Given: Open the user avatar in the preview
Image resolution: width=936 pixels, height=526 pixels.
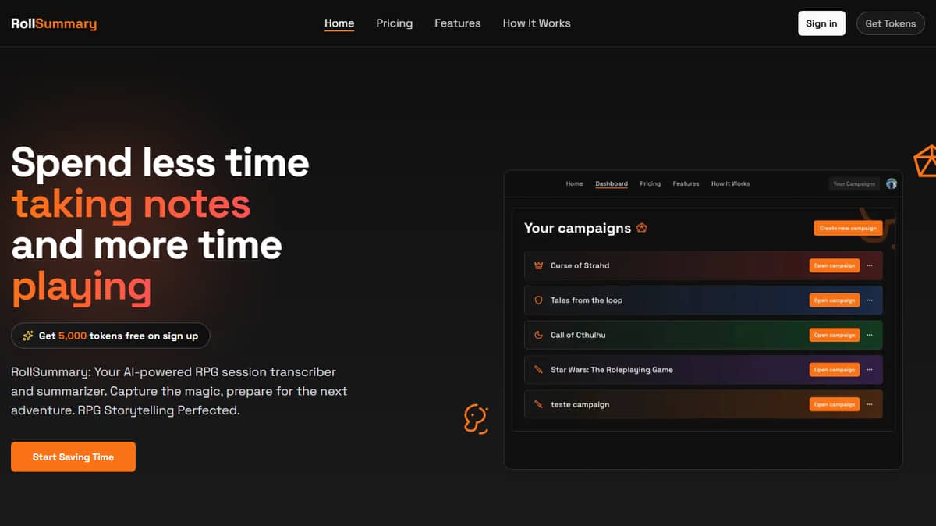Looking at the screenshot, I should click(x=892, y=184).
